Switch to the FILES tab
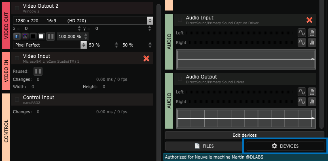The height and width of the screenshot is (161, 328). point(203,146)
